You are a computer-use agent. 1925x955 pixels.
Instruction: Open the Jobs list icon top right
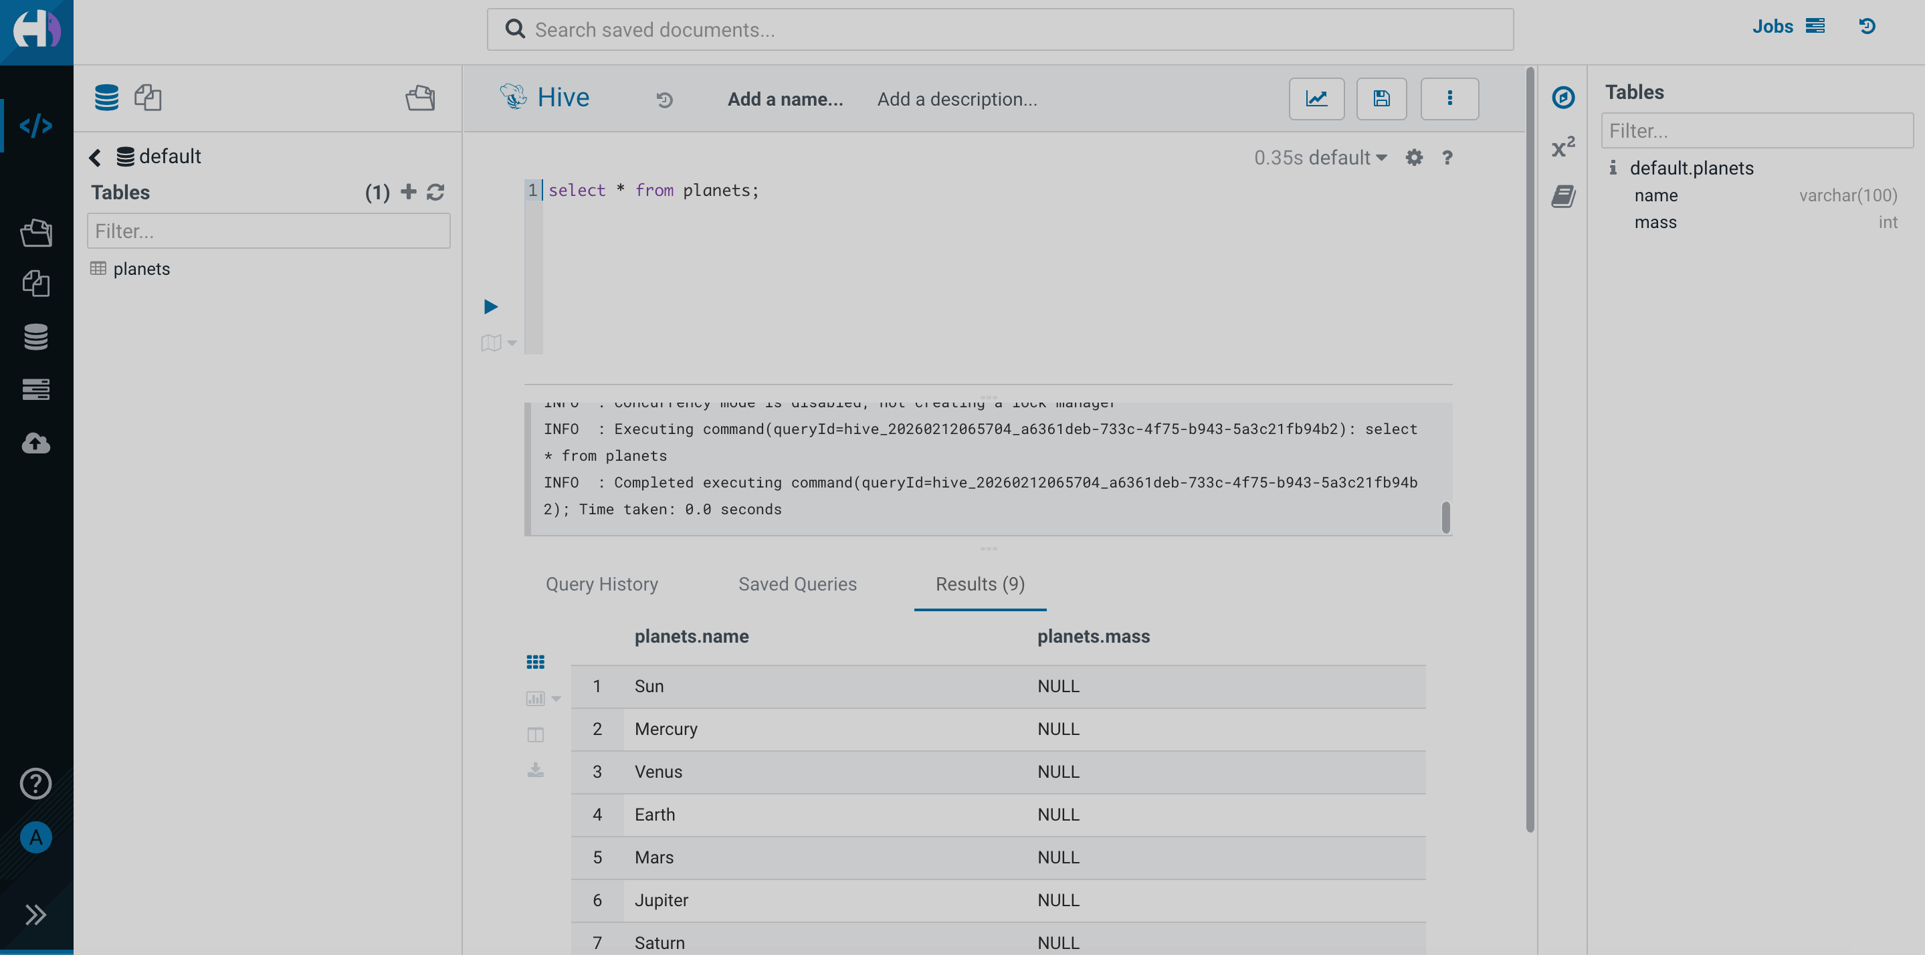(x=1815, y=26)
